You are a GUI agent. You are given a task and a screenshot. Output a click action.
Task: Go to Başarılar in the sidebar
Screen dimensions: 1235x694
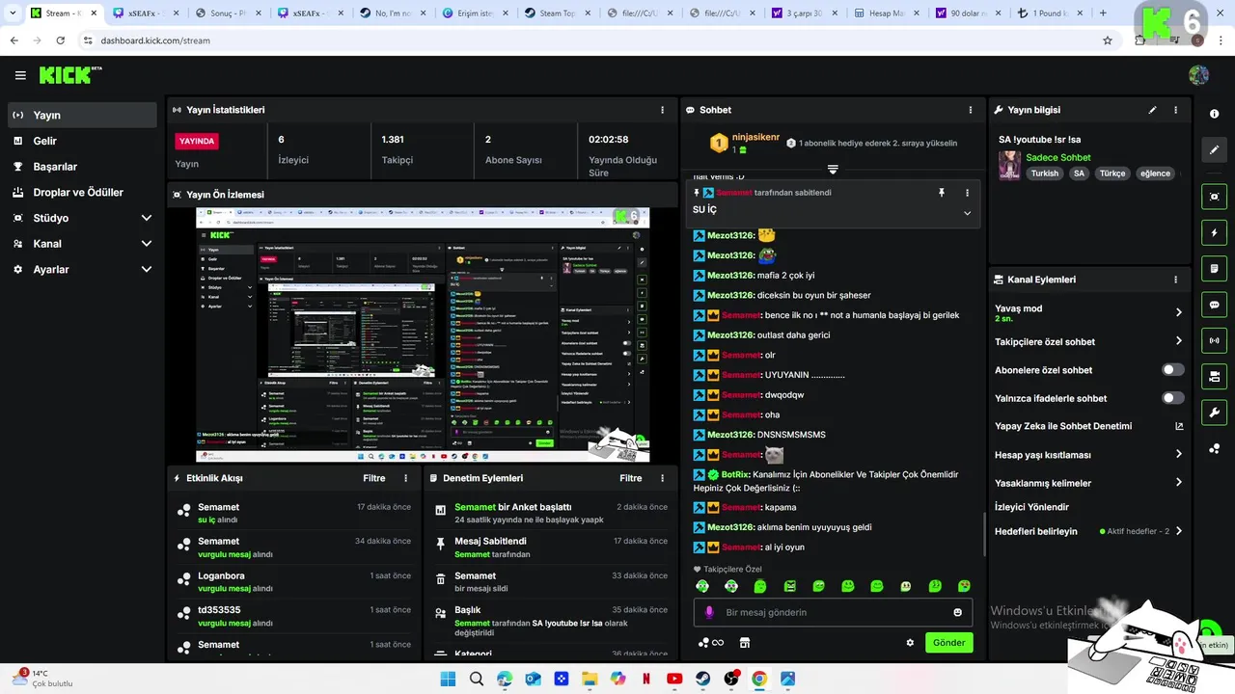click(82, 167)
